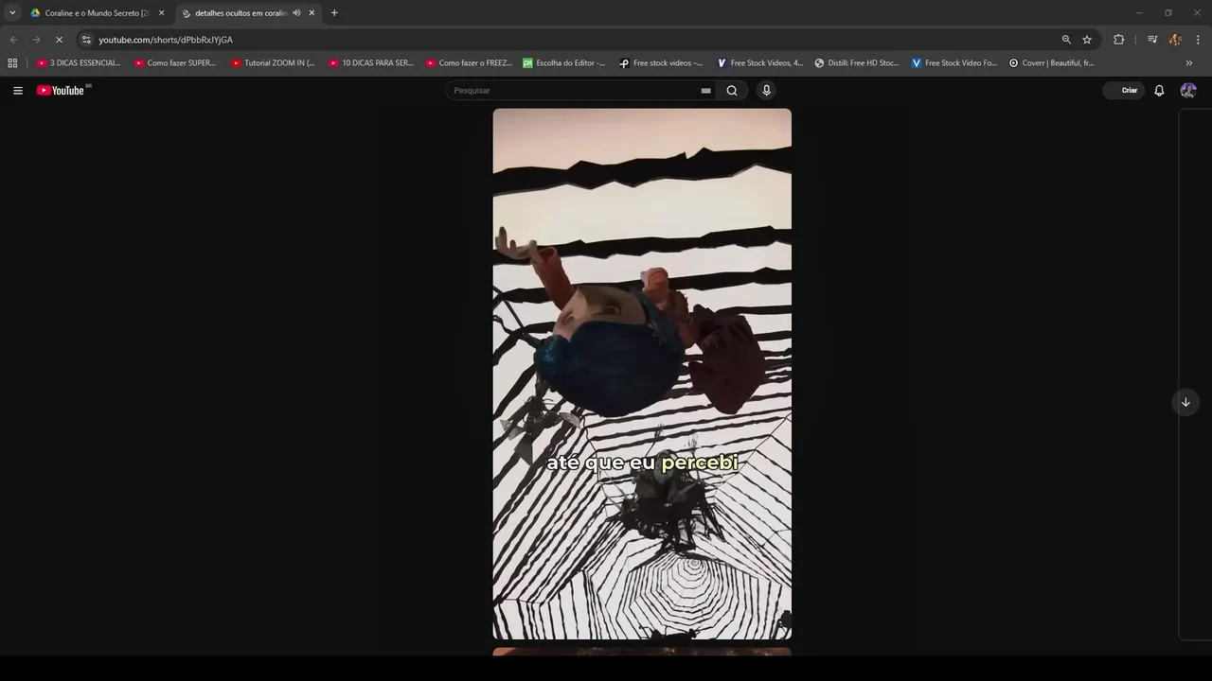Pause the playing Coraline short video
Viewport: 1212px width, 681px height.
pyautogui.click(x=642, y=374)
